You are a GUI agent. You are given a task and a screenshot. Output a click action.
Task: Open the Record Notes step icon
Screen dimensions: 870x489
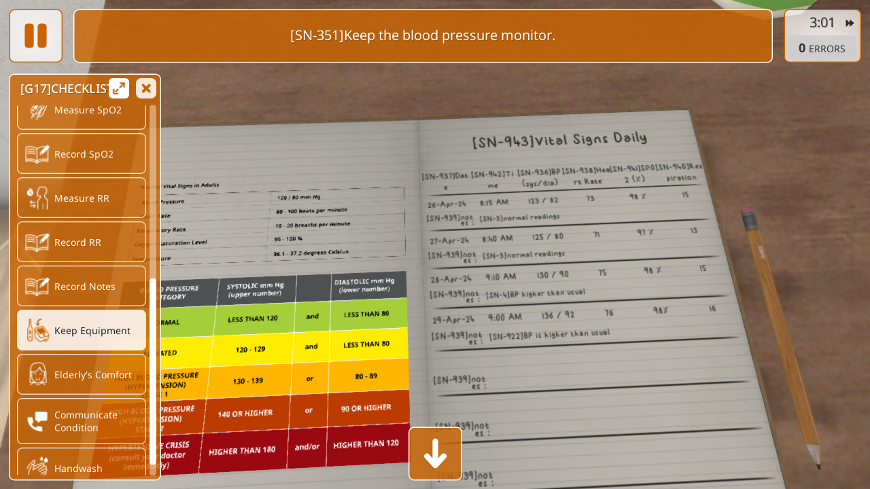pos(37,287)
